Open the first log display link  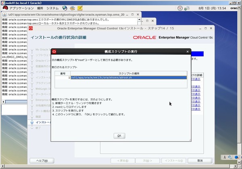(196, 79)
